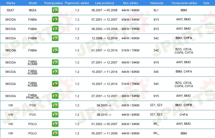Click the petrol fuel icon in the SEAT IBIZA row
This screenshot has width=215, height=138.
coord(55,10)
